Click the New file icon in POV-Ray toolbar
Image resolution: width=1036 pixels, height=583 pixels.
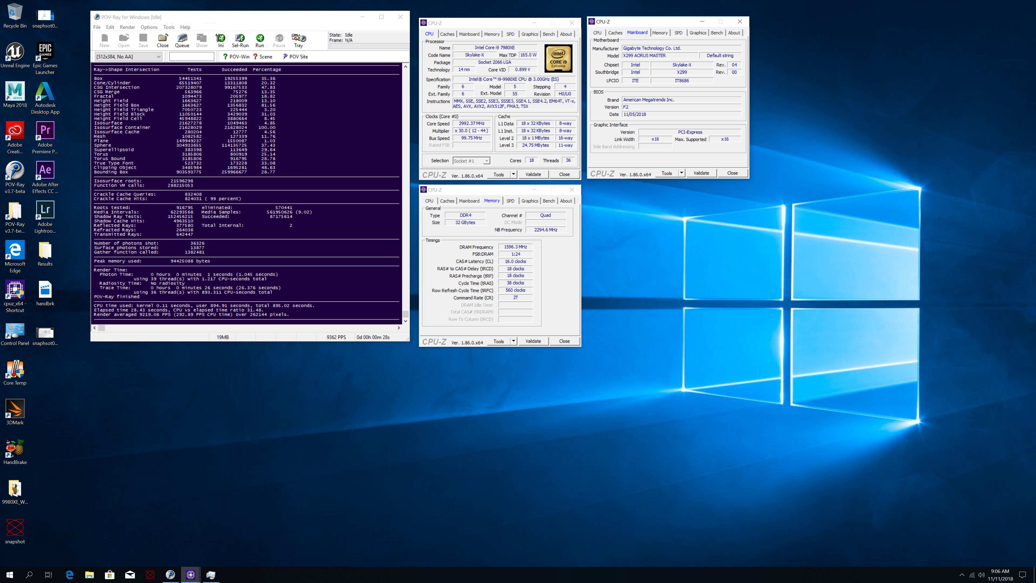105,41
